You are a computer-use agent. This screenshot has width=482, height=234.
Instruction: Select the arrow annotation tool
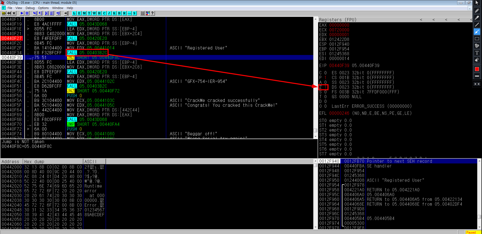pyautogui.click(x=477, y=32)
